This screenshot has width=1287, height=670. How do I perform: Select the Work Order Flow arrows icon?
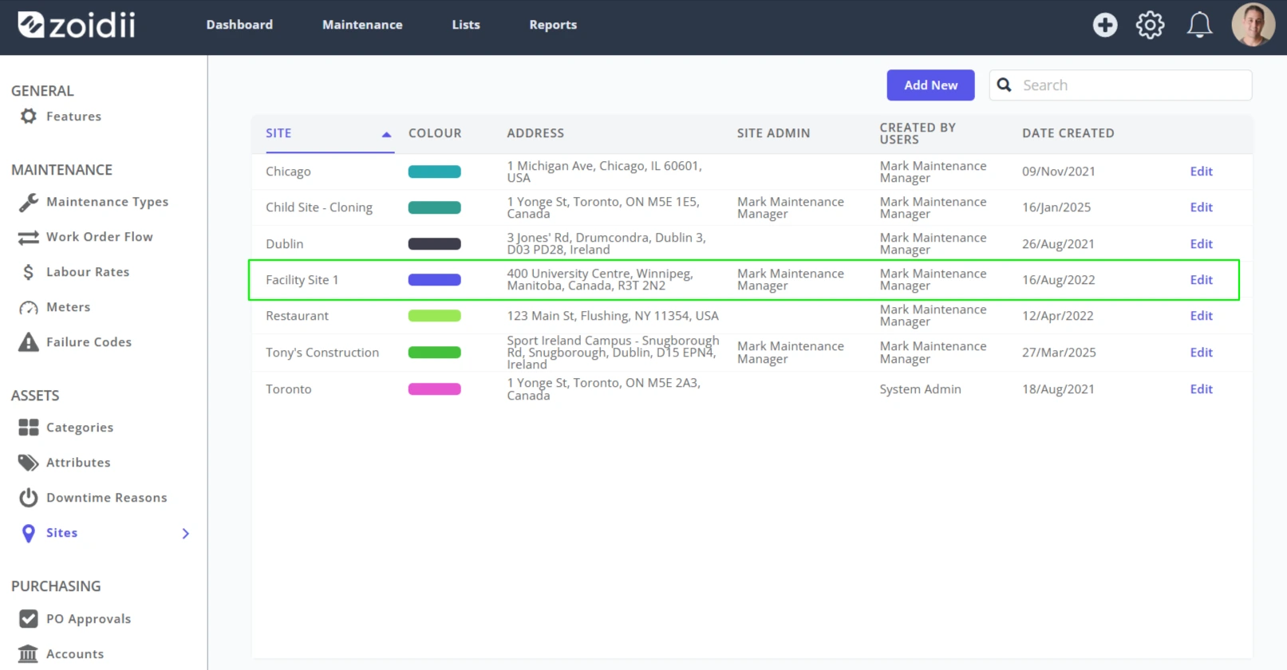29,237
